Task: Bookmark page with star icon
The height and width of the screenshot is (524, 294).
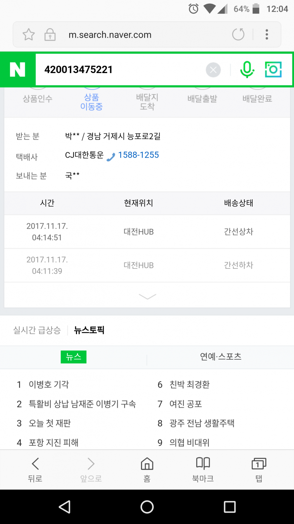Action: pos(29,35)
